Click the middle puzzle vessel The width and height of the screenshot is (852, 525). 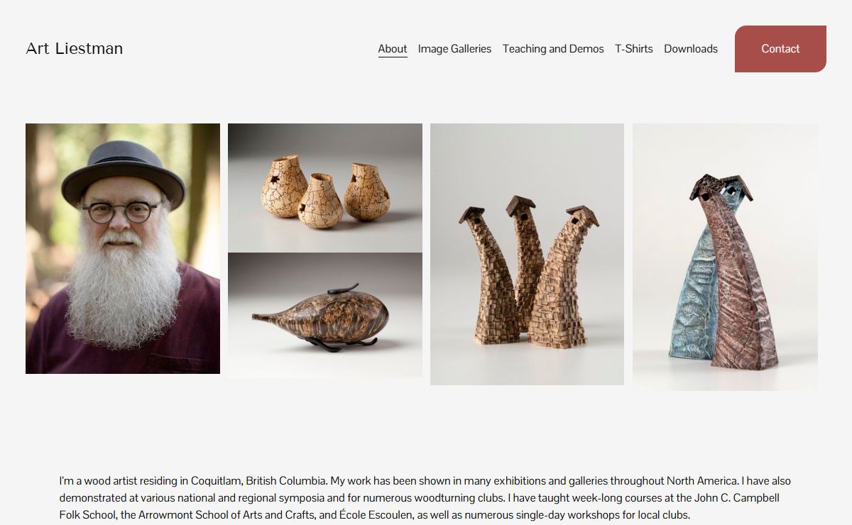point(319,202)
